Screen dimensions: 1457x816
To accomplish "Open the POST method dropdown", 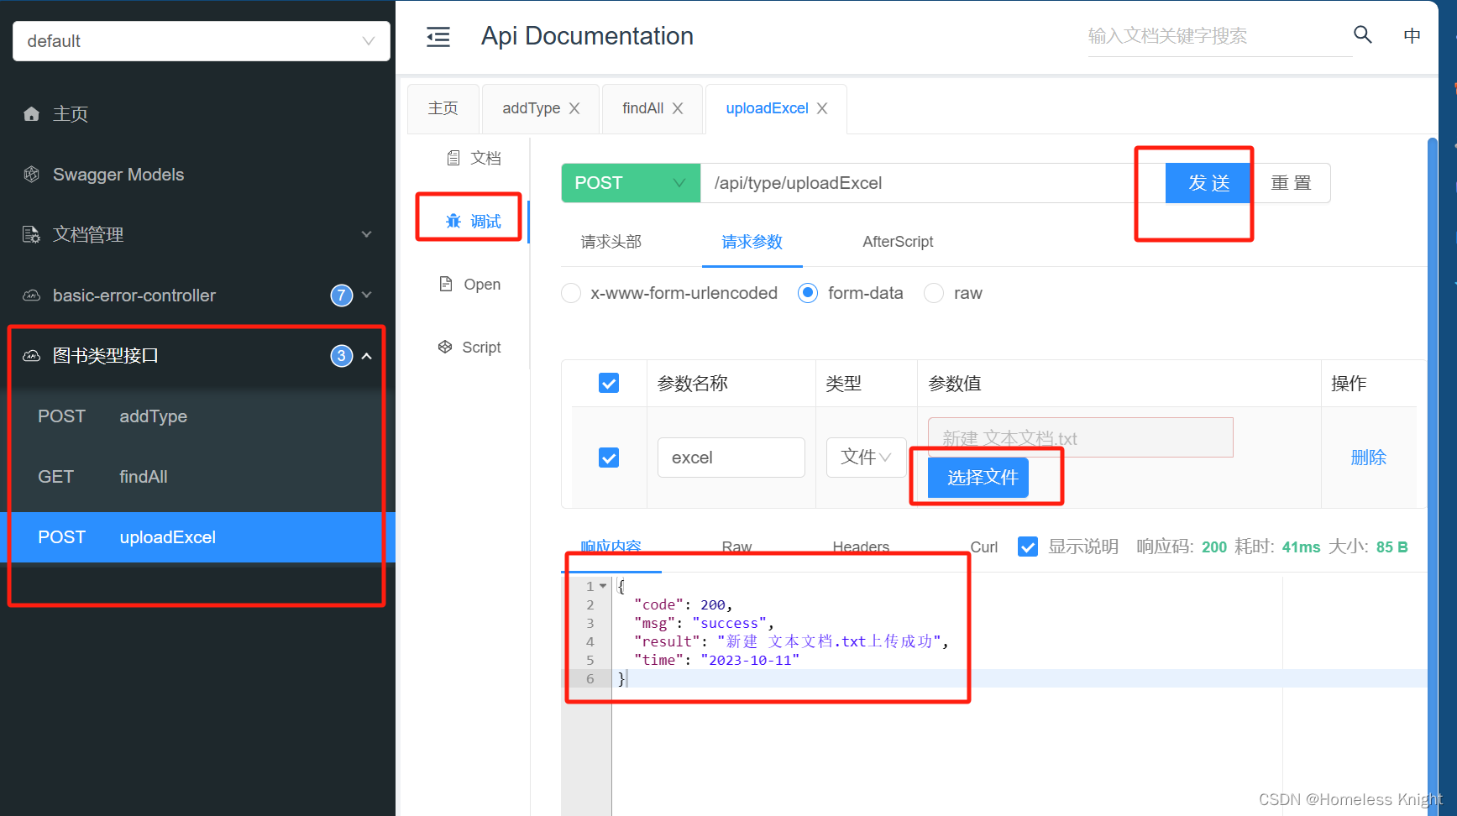I will click(631, 183).
